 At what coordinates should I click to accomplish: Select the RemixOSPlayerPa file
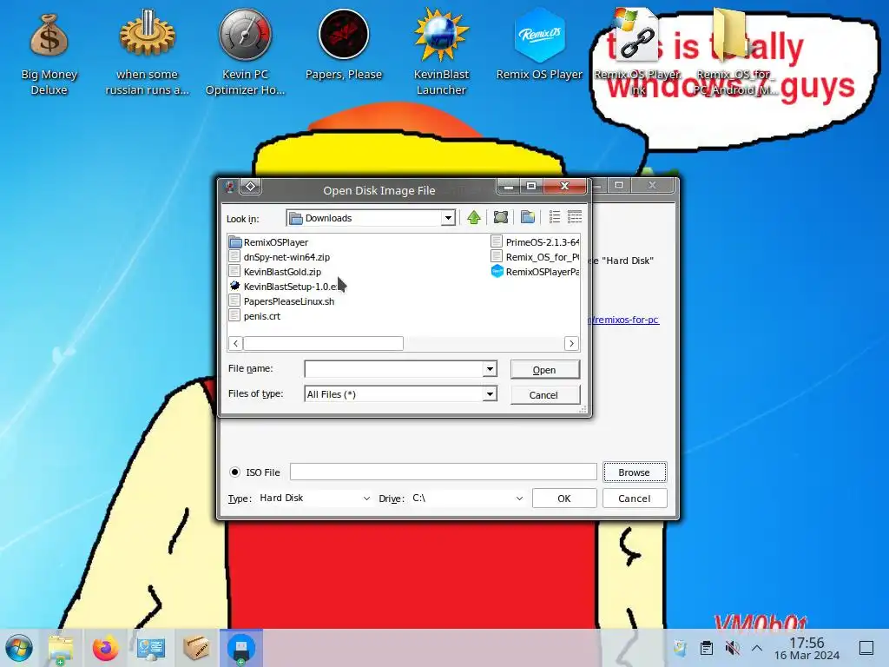pos(535,272)
